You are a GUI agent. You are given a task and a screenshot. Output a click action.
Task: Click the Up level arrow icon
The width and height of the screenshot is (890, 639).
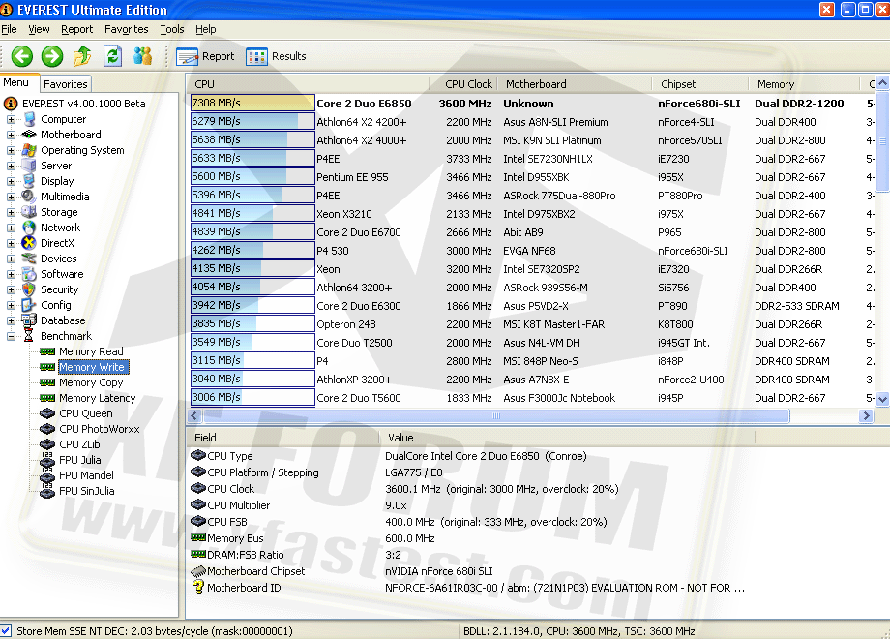point(82,55)
